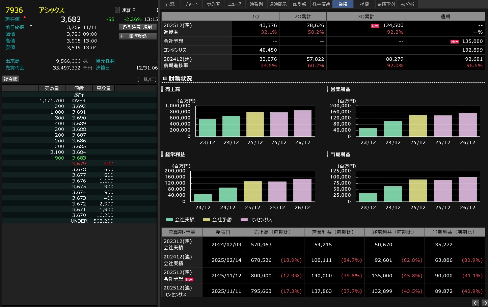The width and height of the screenshot is (488, 307).
Task: Click the 取引注意・規制 button
Action: (x=137, y=27)
